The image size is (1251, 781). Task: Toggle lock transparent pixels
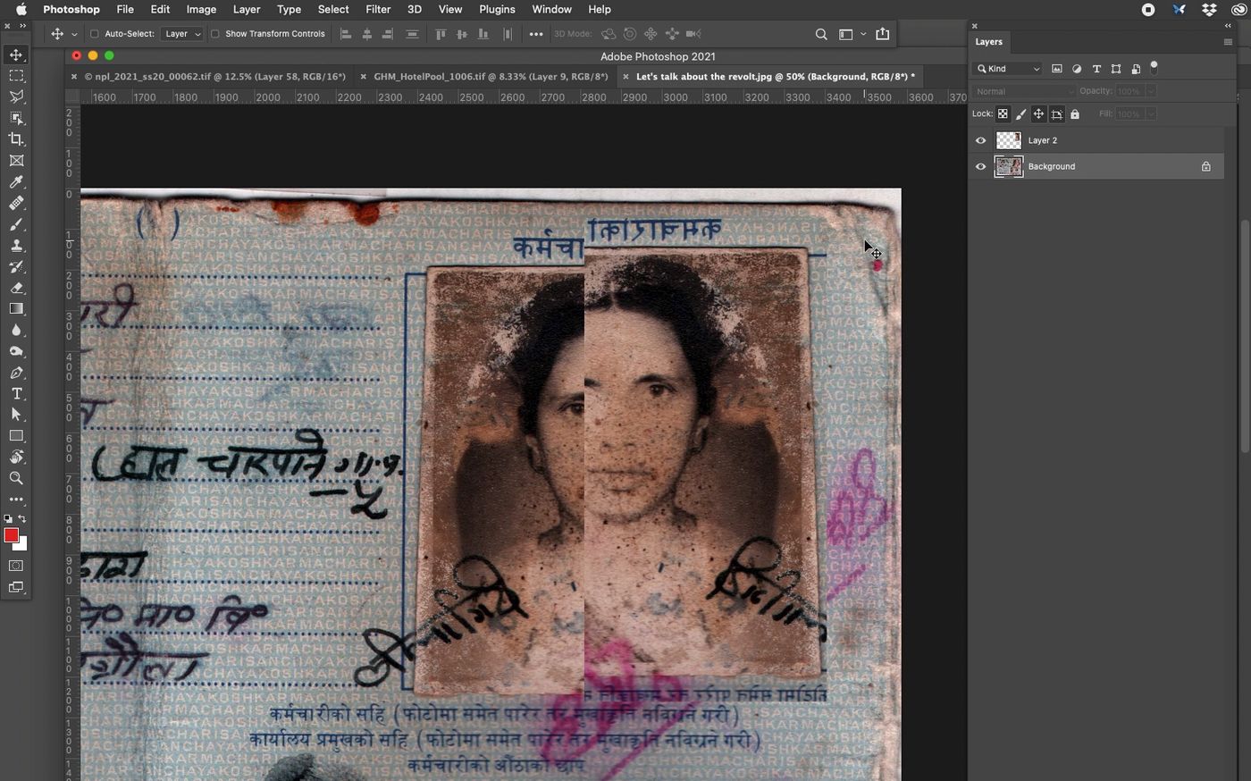[x=1003, y=114]
